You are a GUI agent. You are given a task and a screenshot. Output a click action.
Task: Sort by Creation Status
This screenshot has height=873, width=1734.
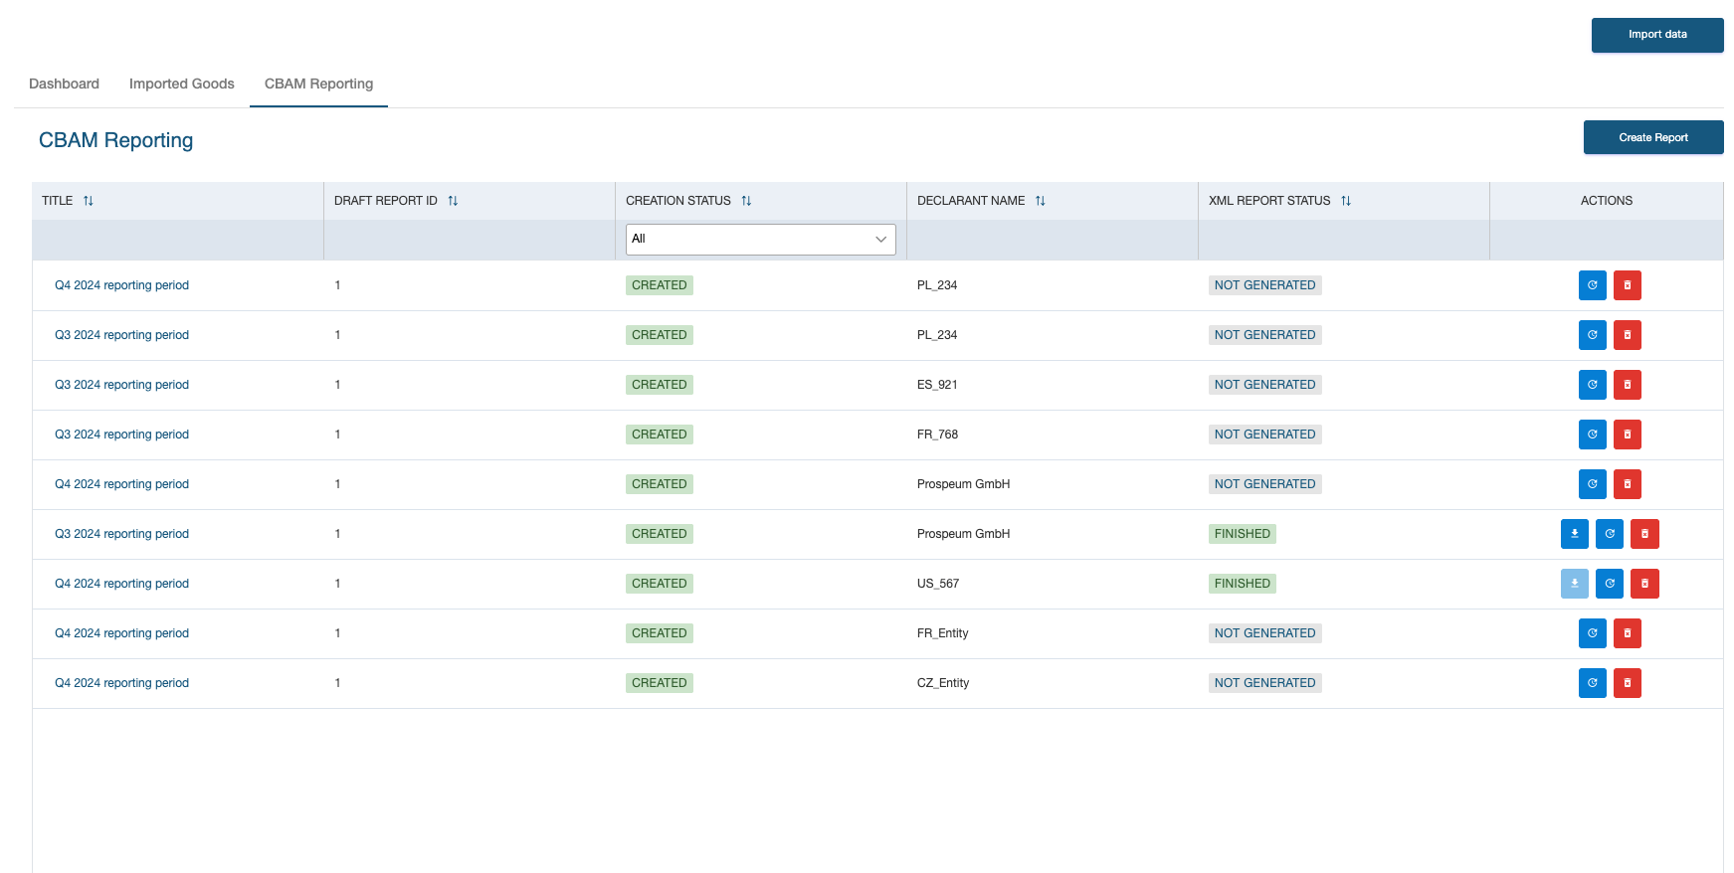coord(746,201)
